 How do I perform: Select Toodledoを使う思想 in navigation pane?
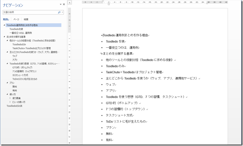34,64
